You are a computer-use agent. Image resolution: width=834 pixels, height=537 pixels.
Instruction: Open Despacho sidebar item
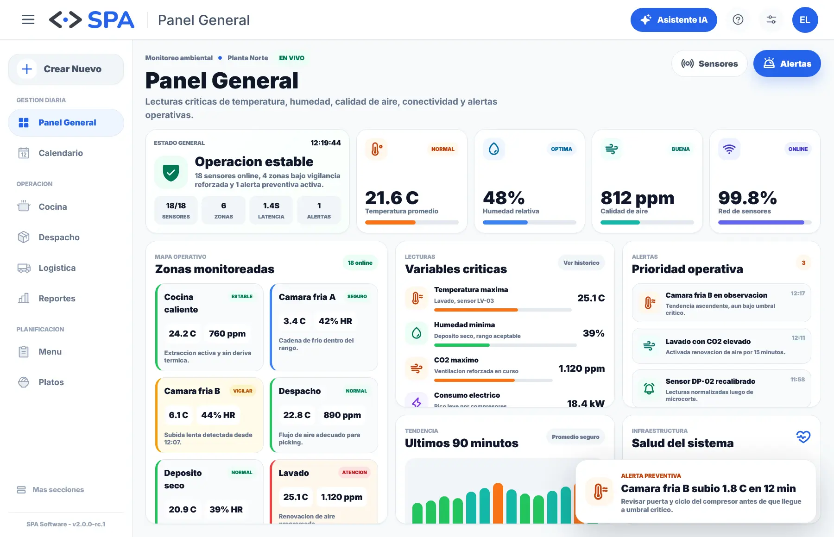[x=66, y=237]
